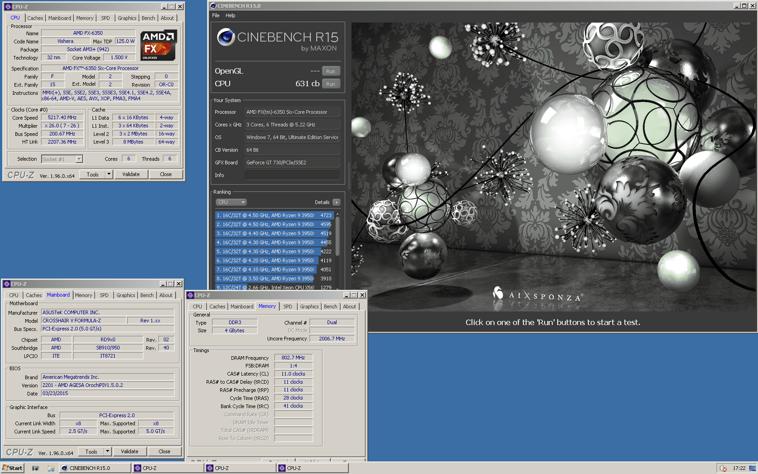This screenshot has width=758, height=474.
Task: Expand the Tools dropdown arrow in CPU tab window
Action: pos(109,174)
